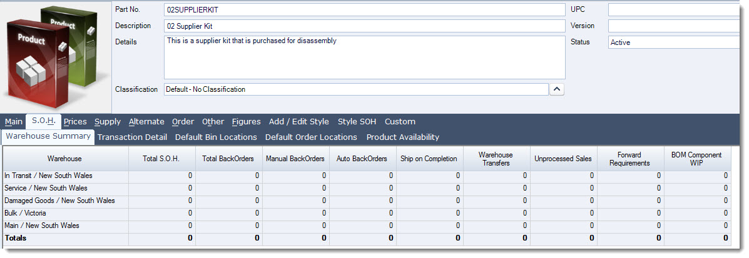Switch to the Order tab

coord(183,122)
